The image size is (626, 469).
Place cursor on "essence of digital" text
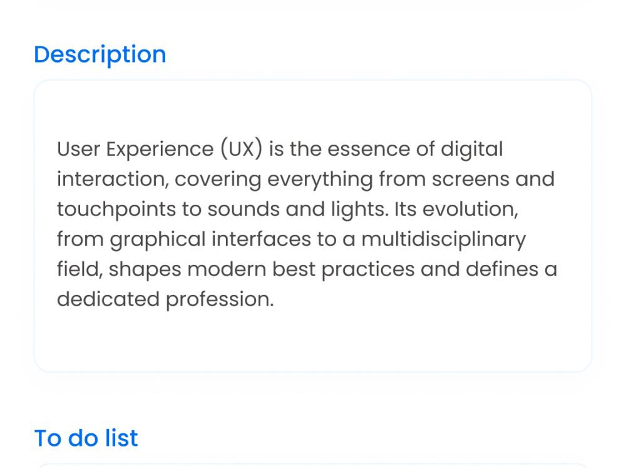(415, 149)
